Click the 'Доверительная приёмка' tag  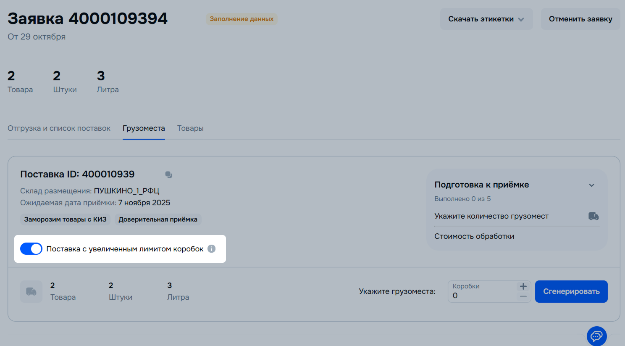(158, 219)
